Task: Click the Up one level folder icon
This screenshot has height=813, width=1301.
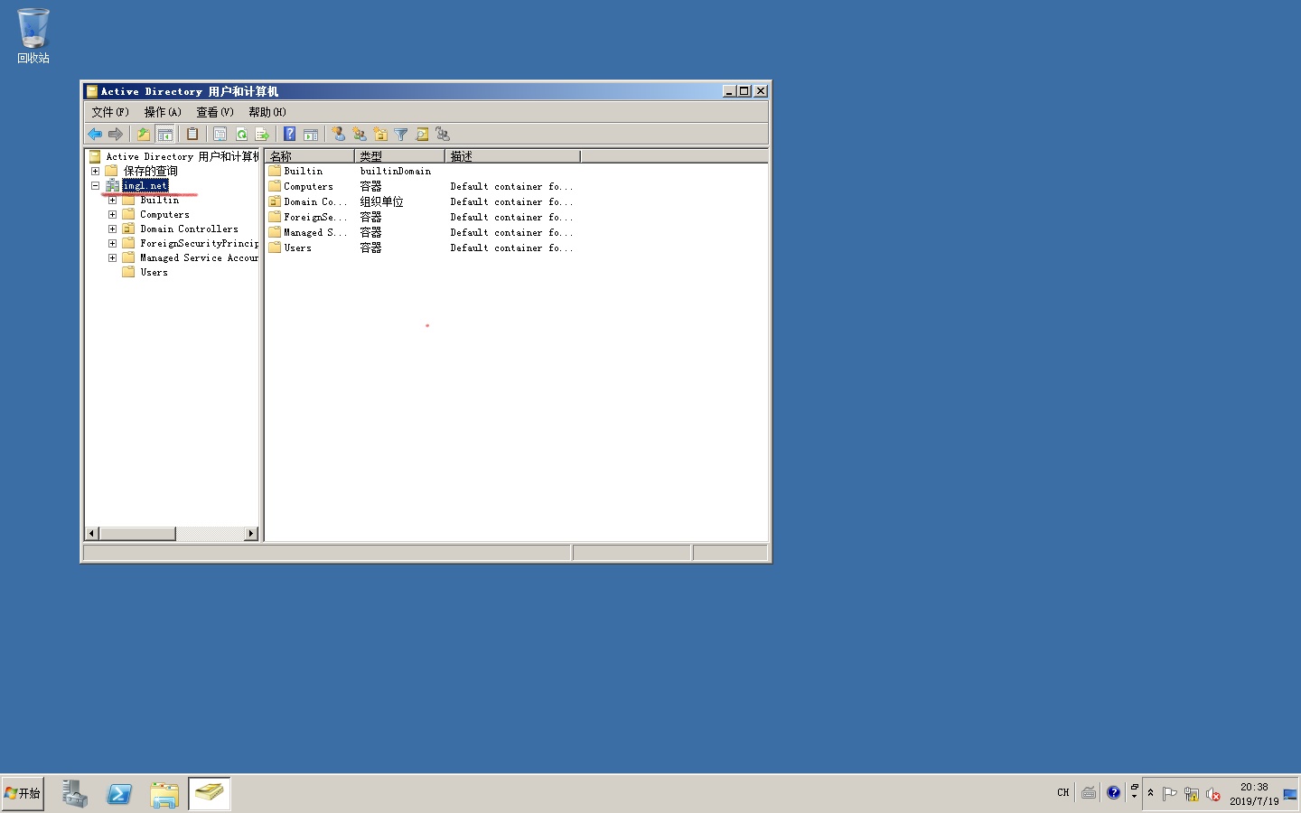Action: pos(143,135)
